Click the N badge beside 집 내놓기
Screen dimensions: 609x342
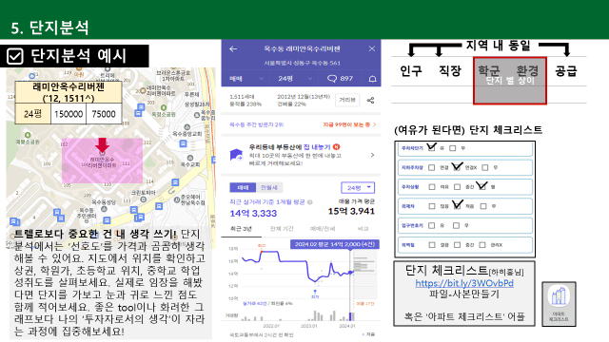coord(336,146)
